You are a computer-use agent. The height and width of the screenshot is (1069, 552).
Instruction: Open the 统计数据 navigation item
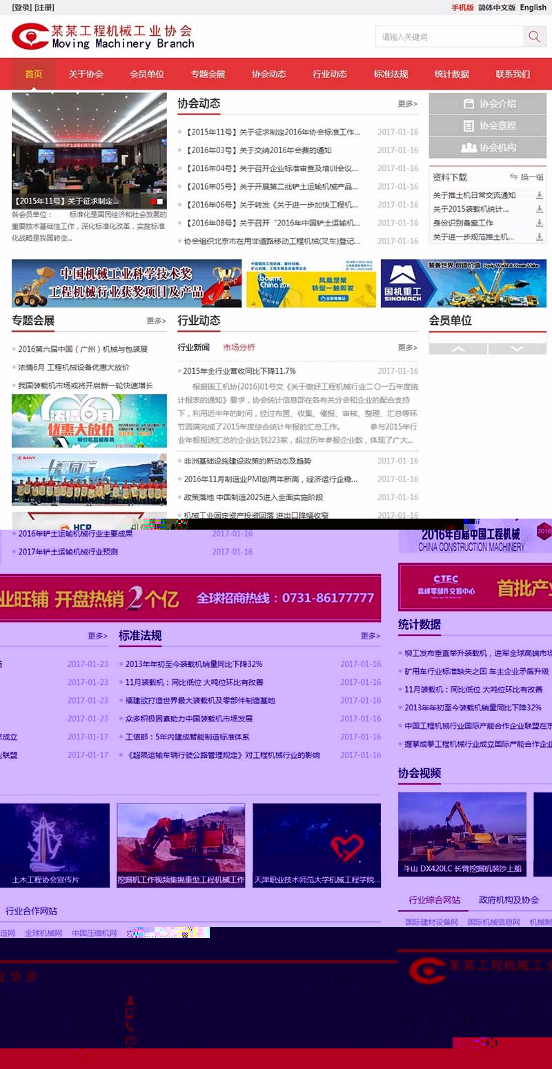pyautogui.click(x=451, y=74)
